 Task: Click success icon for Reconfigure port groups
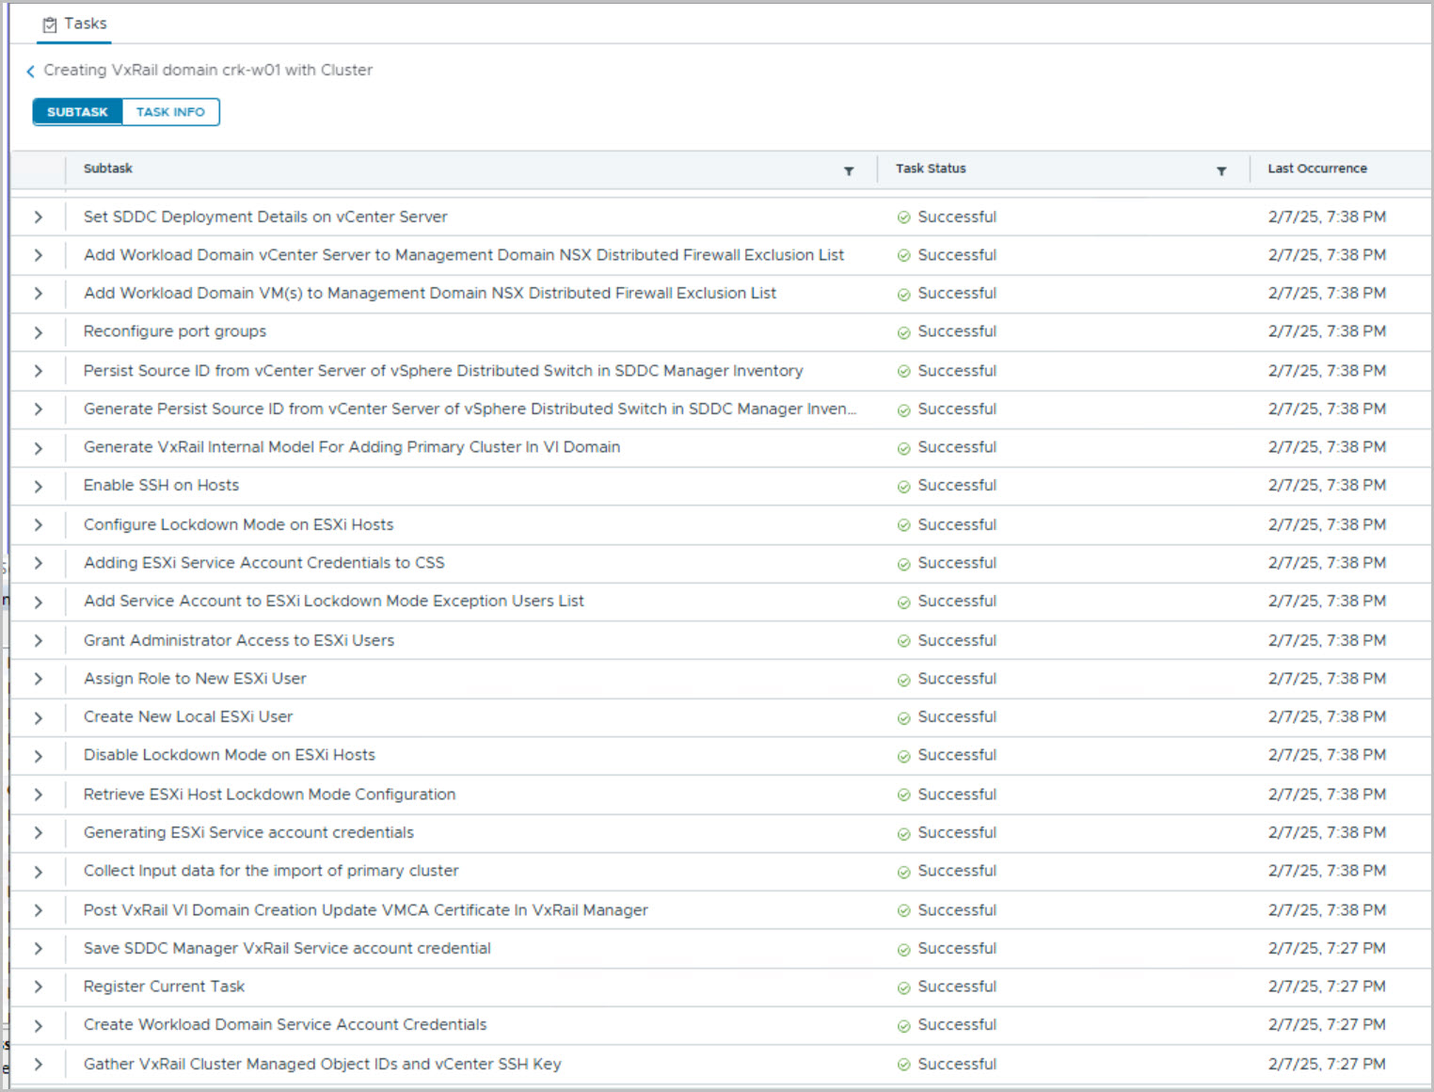pos(903,332)
